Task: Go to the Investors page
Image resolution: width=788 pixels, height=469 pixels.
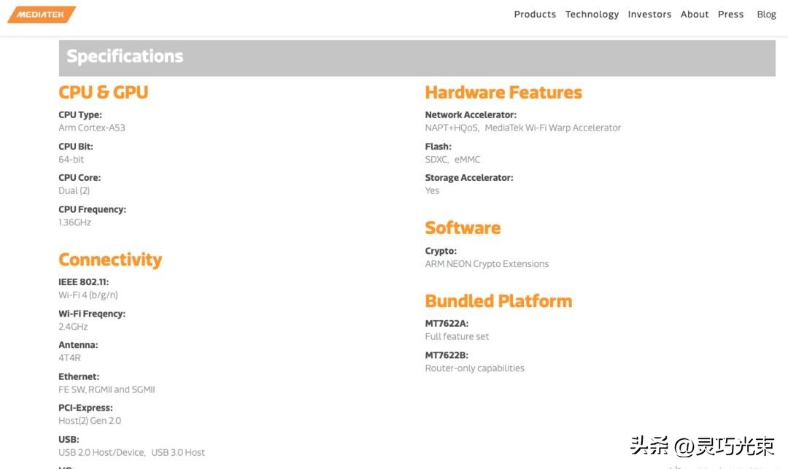Action: (649, 15)
